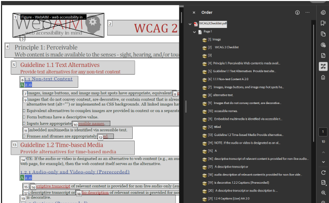The width and height of the screenshot is (329, 203).
Task: Open the page thumbnails icon in sidebar
Action: point(323,34)
